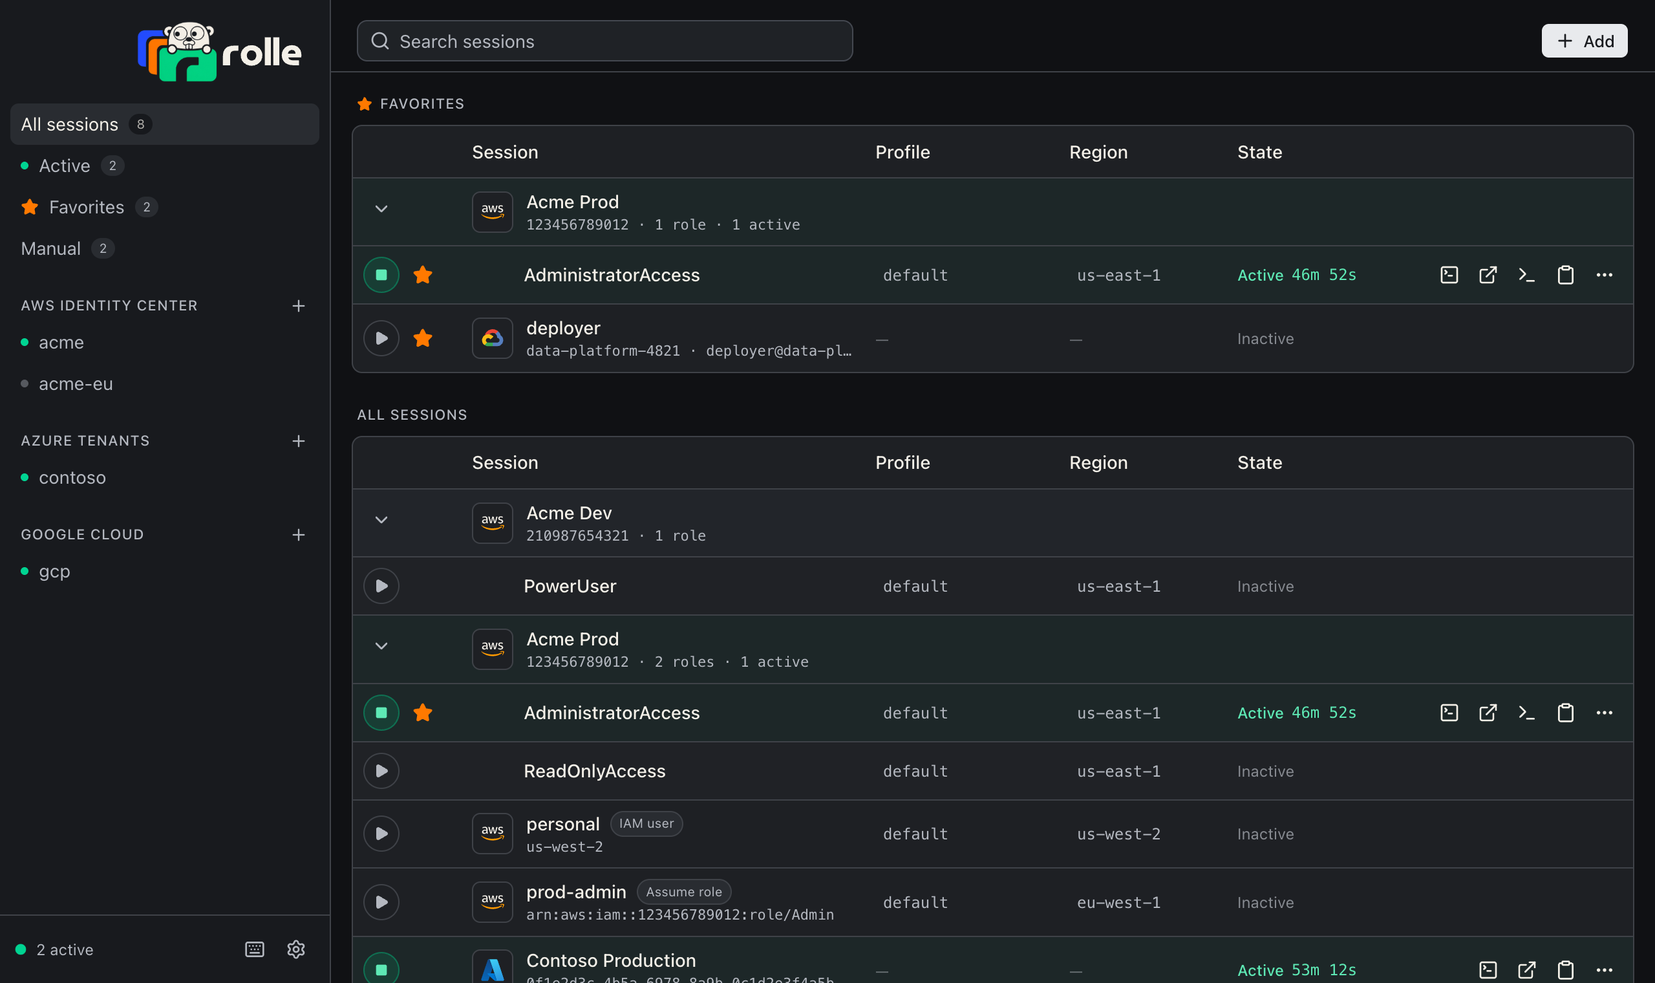
Task: Open more options menu for AdministratorAccess in Favorites
Action: (x=1604, y=275)
